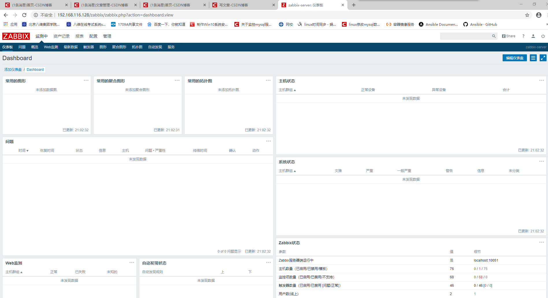Open a new browser tab
This screenshot has width=548, height=298.
point(354,5)
